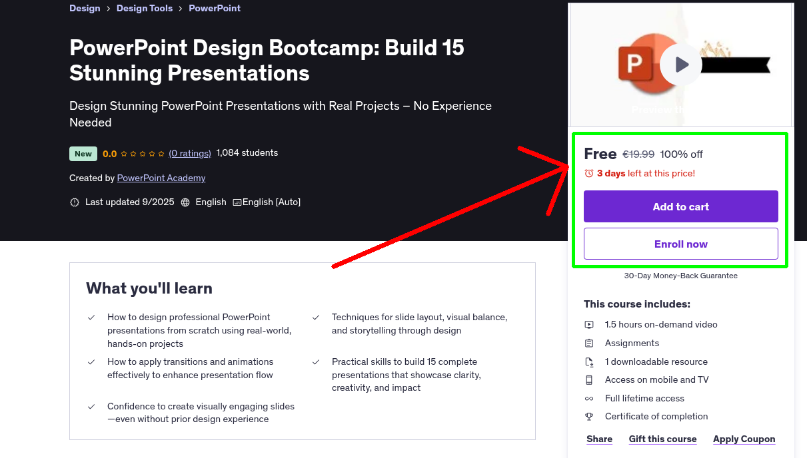Click the Share button
Viewport: 807px width, 458px height.
tap(600, 439)
